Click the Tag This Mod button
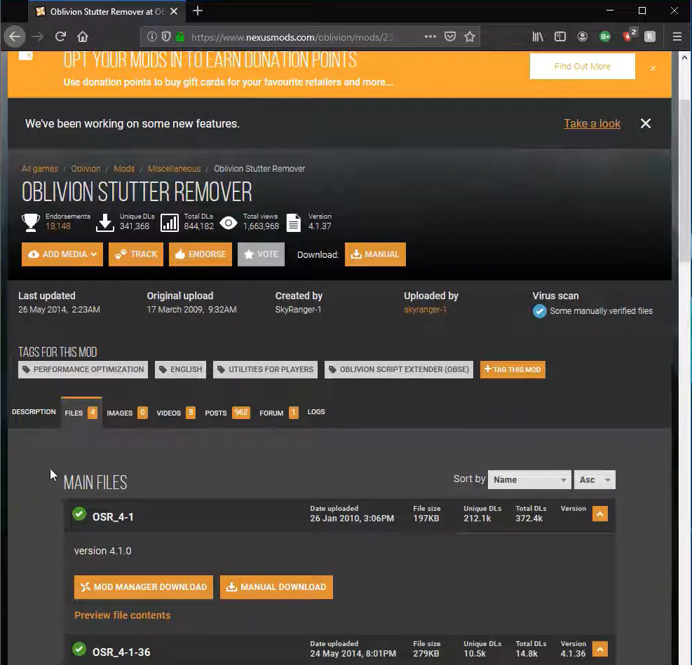Image resolution: width=692 pixels, height=665 pixels. pyautogui.click(x=513, y=369)
